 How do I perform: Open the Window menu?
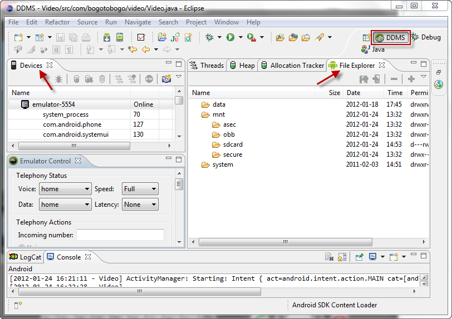coord(227,22)
